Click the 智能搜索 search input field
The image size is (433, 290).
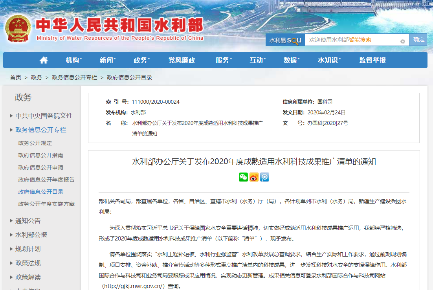[x=352, y=40]
